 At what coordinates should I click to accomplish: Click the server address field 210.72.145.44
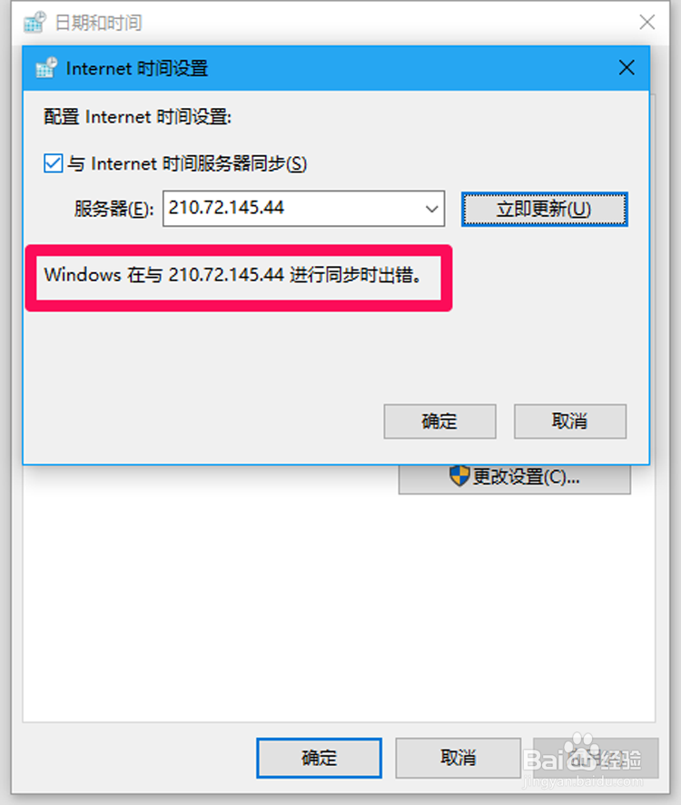click(303, 208)
